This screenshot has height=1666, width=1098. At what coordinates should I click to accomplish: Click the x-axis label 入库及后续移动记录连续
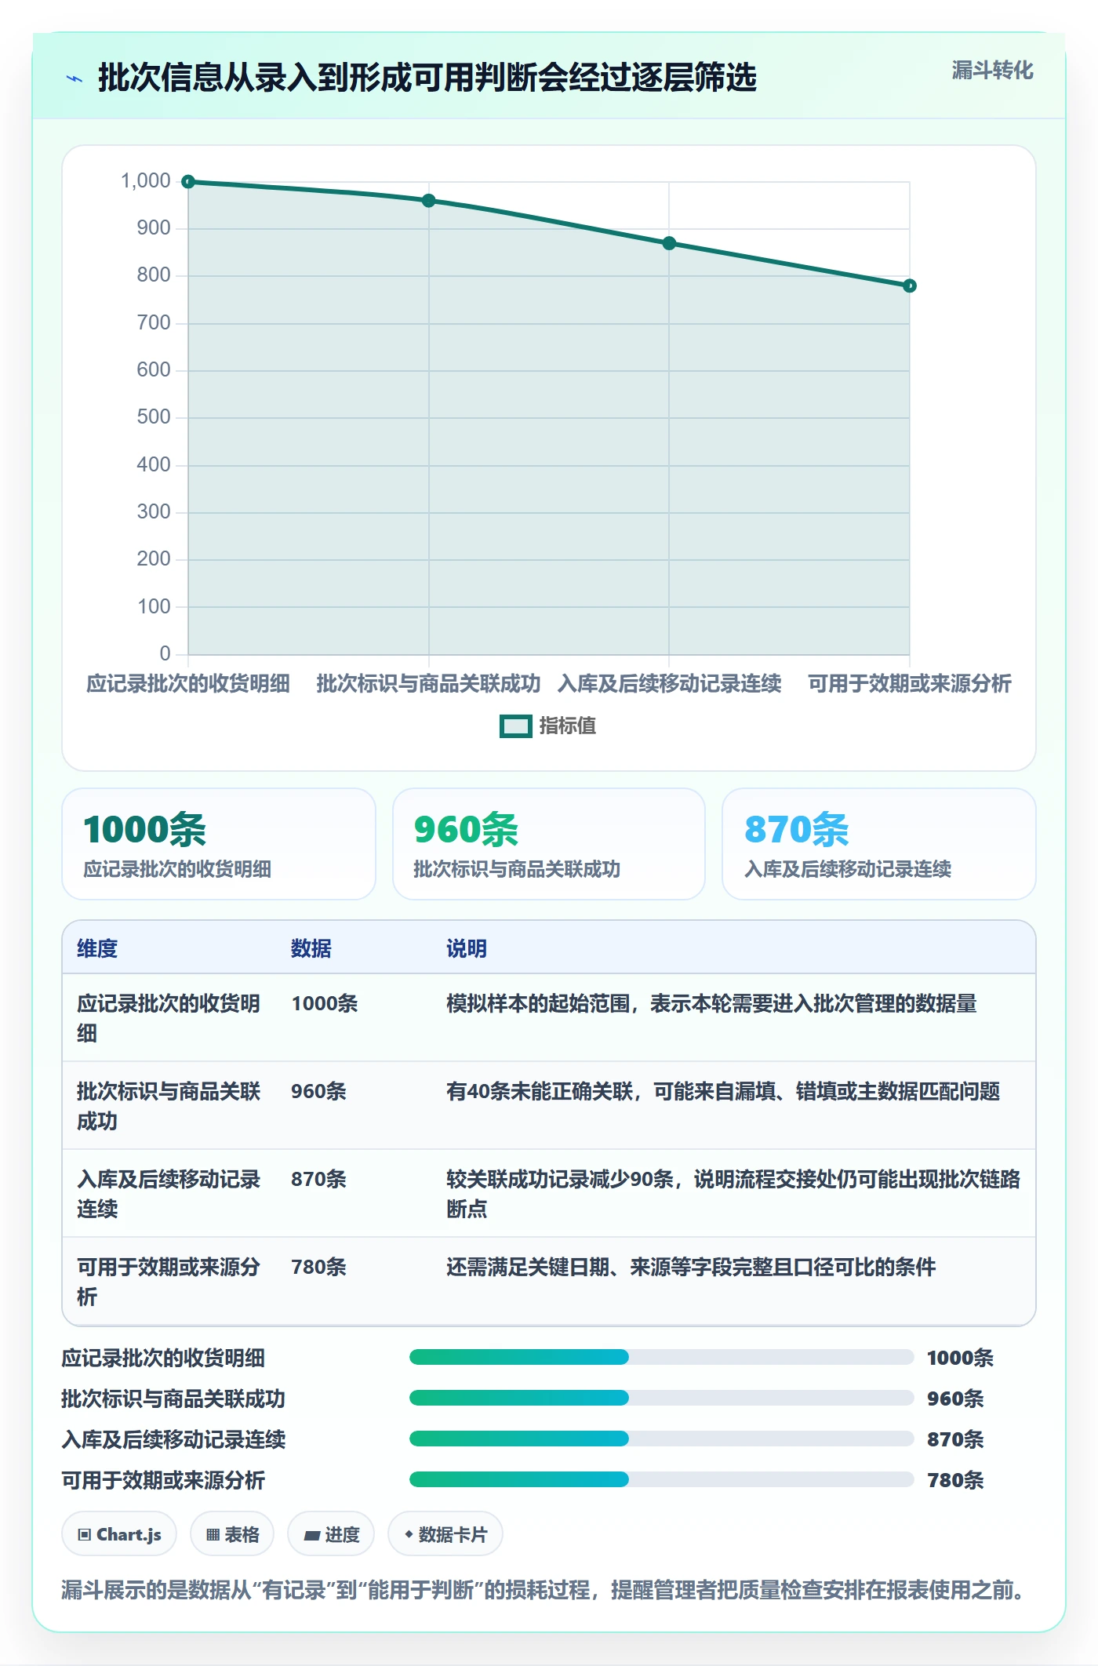(x=669, y=684)
